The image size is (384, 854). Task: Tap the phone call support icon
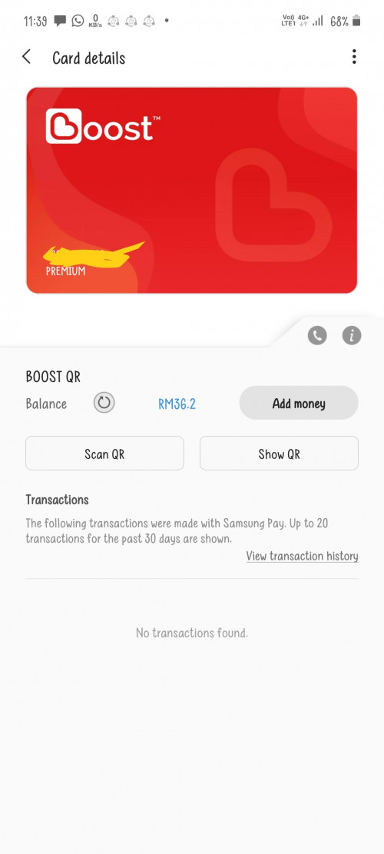tap(317, 335)
